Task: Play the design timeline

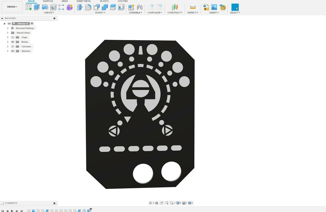Action: click(12, 211)
